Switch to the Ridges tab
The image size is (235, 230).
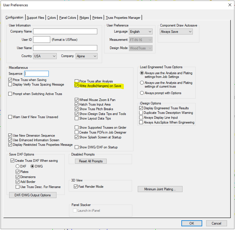pos(84,17)
